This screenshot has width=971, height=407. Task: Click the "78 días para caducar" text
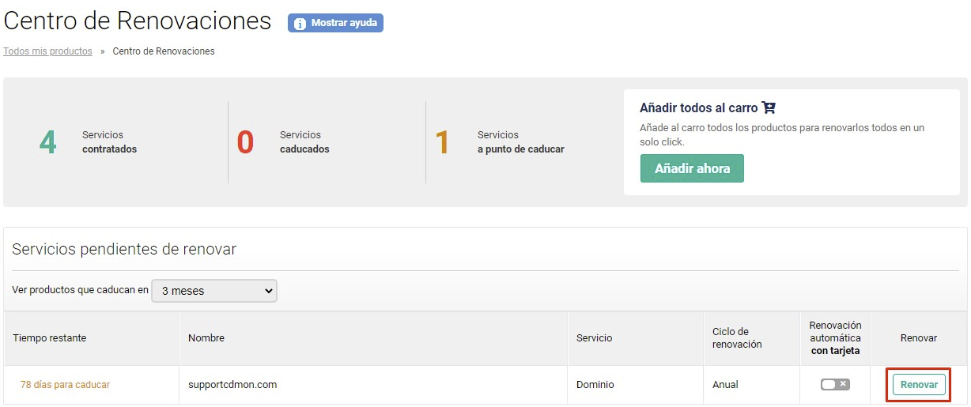point(65,385)
